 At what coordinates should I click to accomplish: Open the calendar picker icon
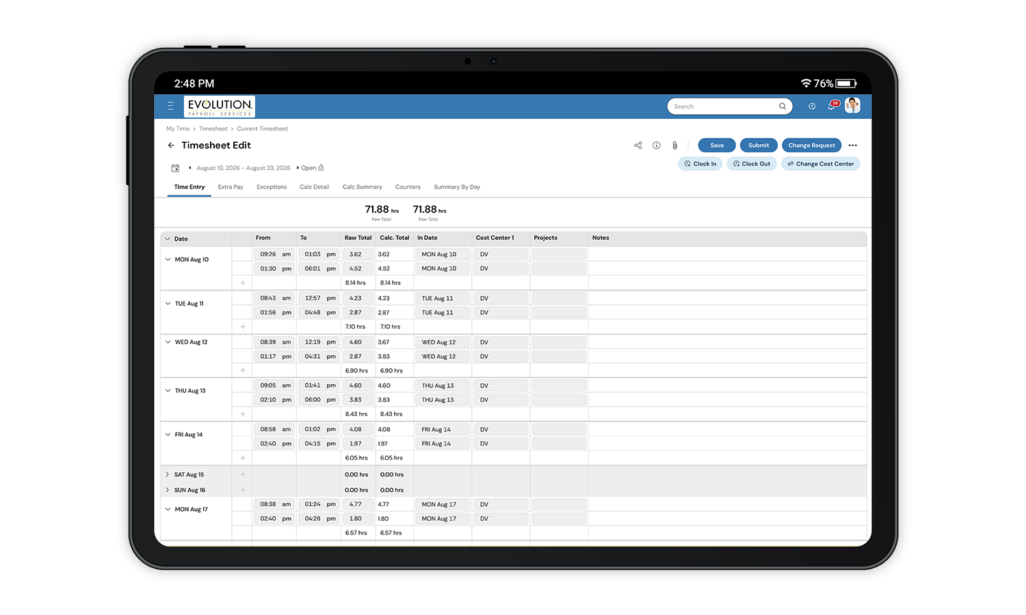[x=176, y=167]
